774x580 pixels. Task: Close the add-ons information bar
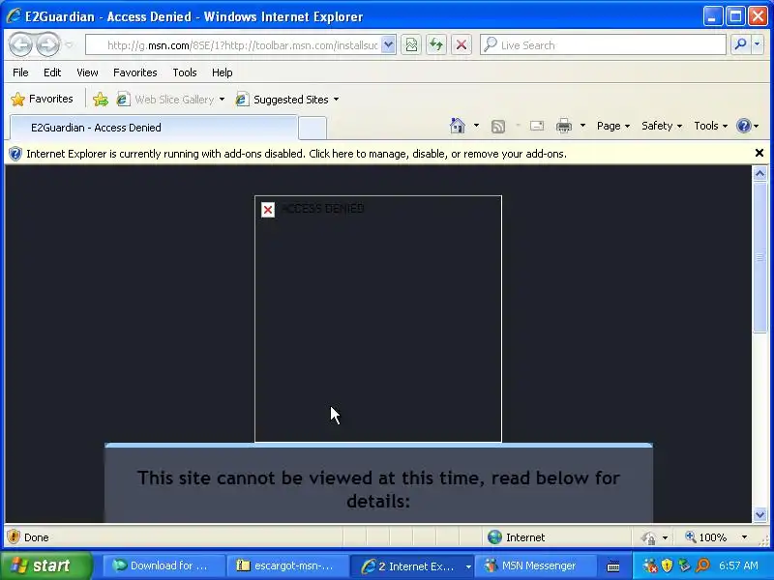pos(759,153)
